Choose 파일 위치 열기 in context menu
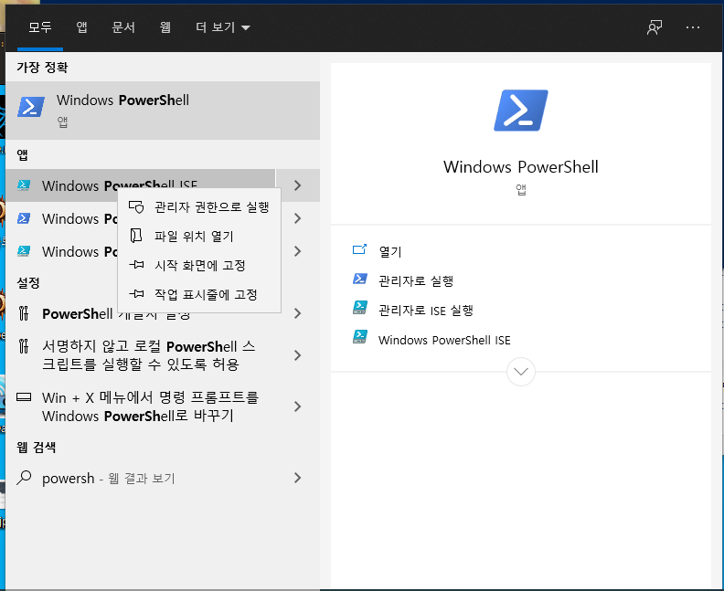Screen dimensions: 724x591 199,237
